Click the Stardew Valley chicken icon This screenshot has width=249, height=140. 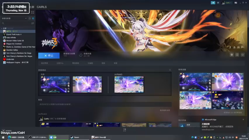(4, 50)
